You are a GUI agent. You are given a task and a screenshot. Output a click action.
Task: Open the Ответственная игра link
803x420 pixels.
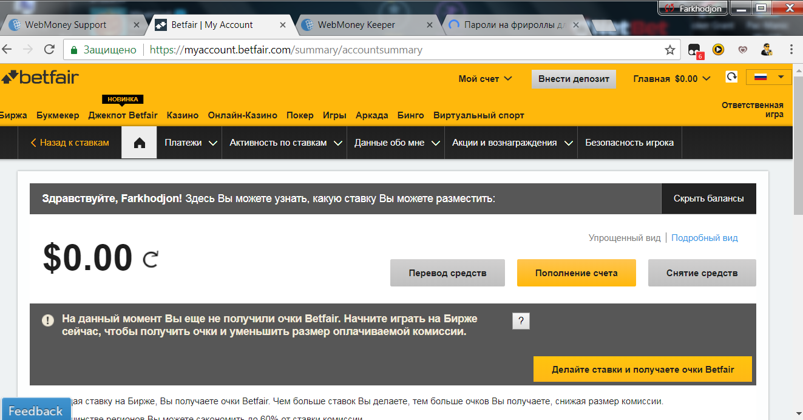click(753, 110)
